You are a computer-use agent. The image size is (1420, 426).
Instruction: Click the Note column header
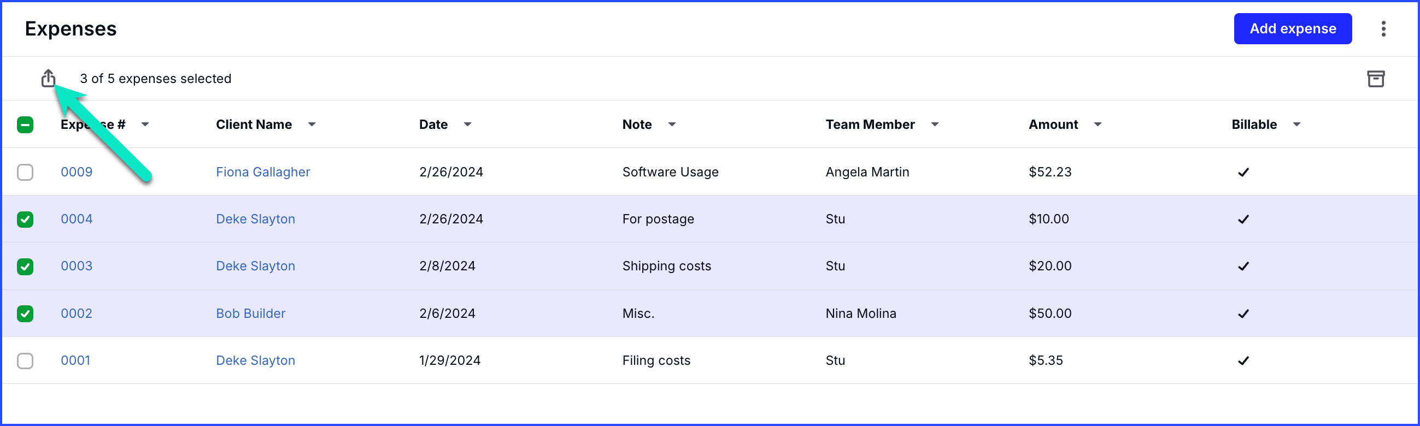637,125
